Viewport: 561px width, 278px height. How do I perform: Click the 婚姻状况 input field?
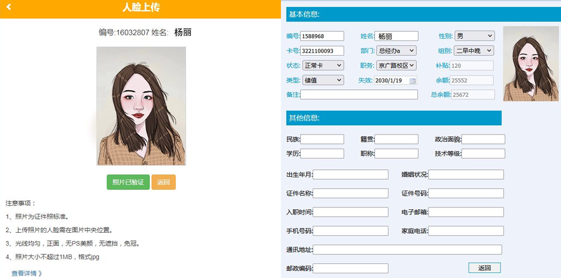point(466,175)
